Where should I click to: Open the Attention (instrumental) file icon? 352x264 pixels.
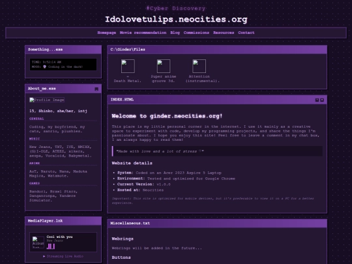(x=199, y=66)
